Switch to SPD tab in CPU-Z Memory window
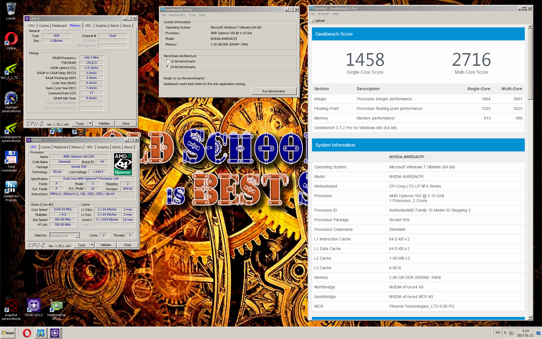Image resolution: width=542 pixels, height=339 pixels. pos(88,26)
